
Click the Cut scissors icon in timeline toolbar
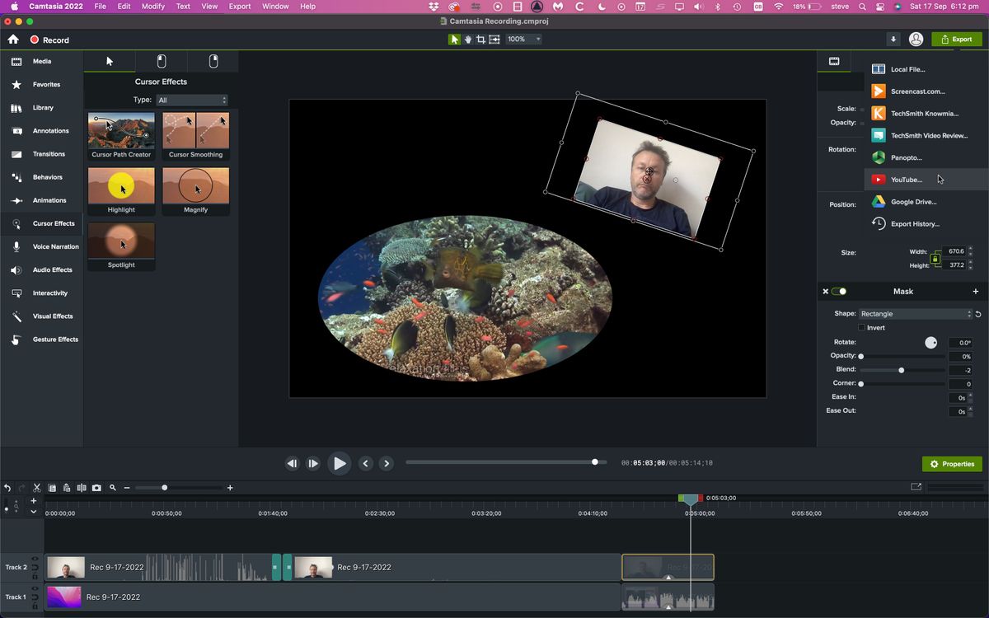[x=36, y=487]
